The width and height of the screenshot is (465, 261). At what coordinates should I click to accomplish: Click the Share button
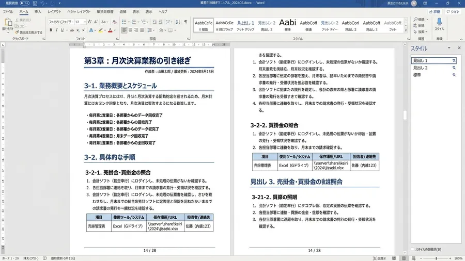[435, 12]
